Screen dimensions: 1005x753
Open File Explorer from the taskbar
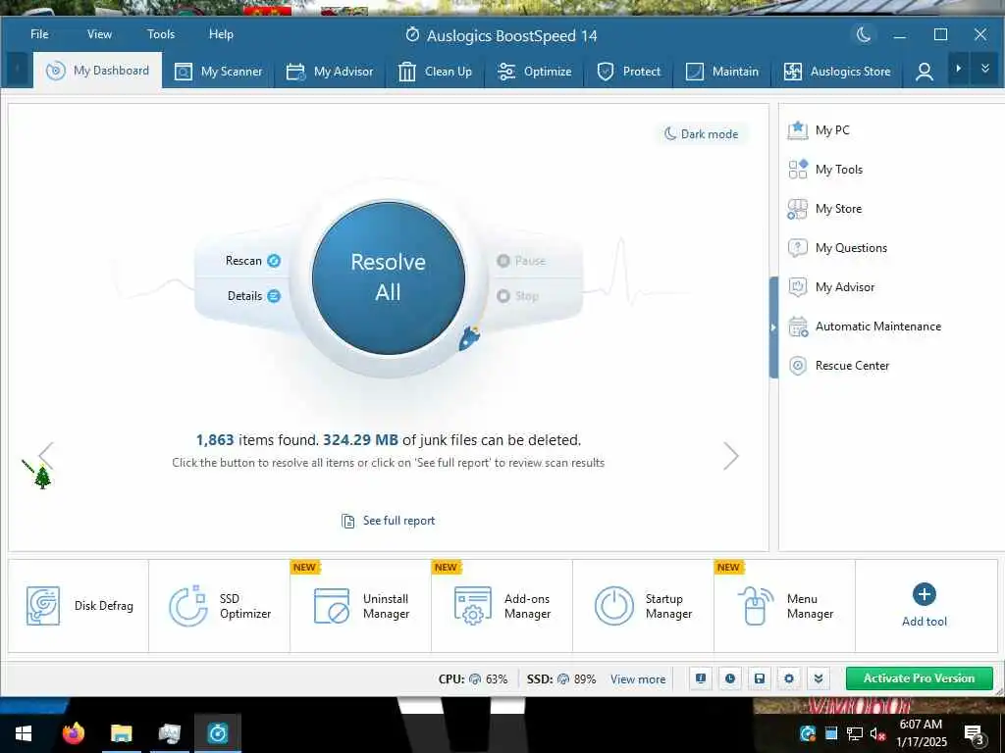(121, 732)
